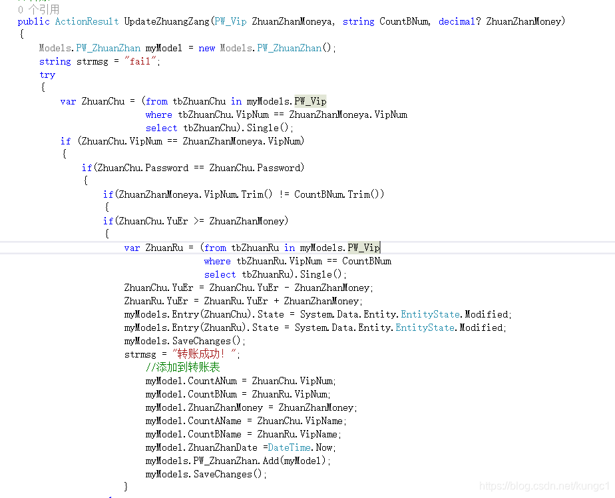Click 'myModel.CountBNum = ZhuanRu.VipNum' line

pos(238,394)
